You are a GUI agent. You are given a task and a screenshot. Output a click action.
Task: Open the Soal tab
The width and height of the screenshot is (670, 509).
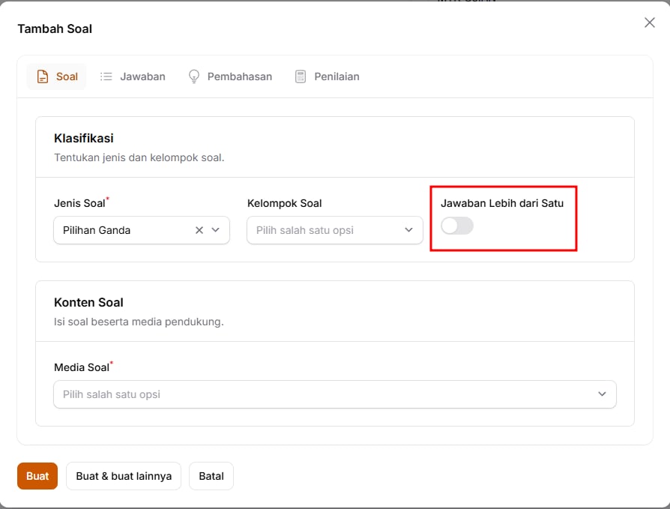56,76
